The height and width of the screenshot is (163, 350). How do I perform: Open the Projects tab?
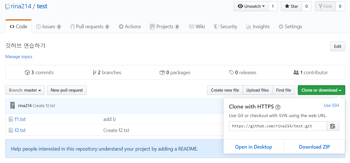(165, 27)
